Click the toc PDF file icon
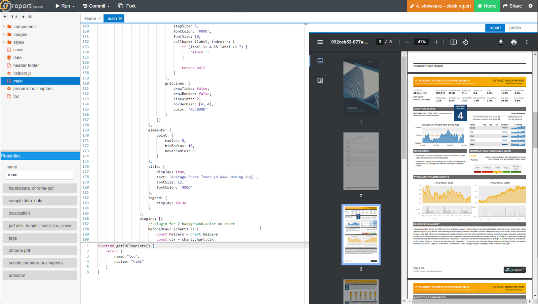 tap(9, 96)
